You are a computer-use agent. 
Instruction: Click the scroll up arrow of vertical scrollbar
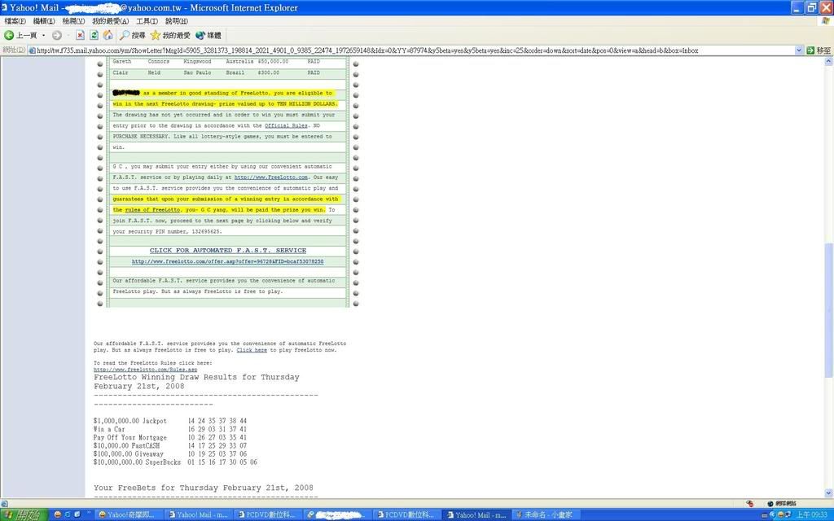pos(828,62)
